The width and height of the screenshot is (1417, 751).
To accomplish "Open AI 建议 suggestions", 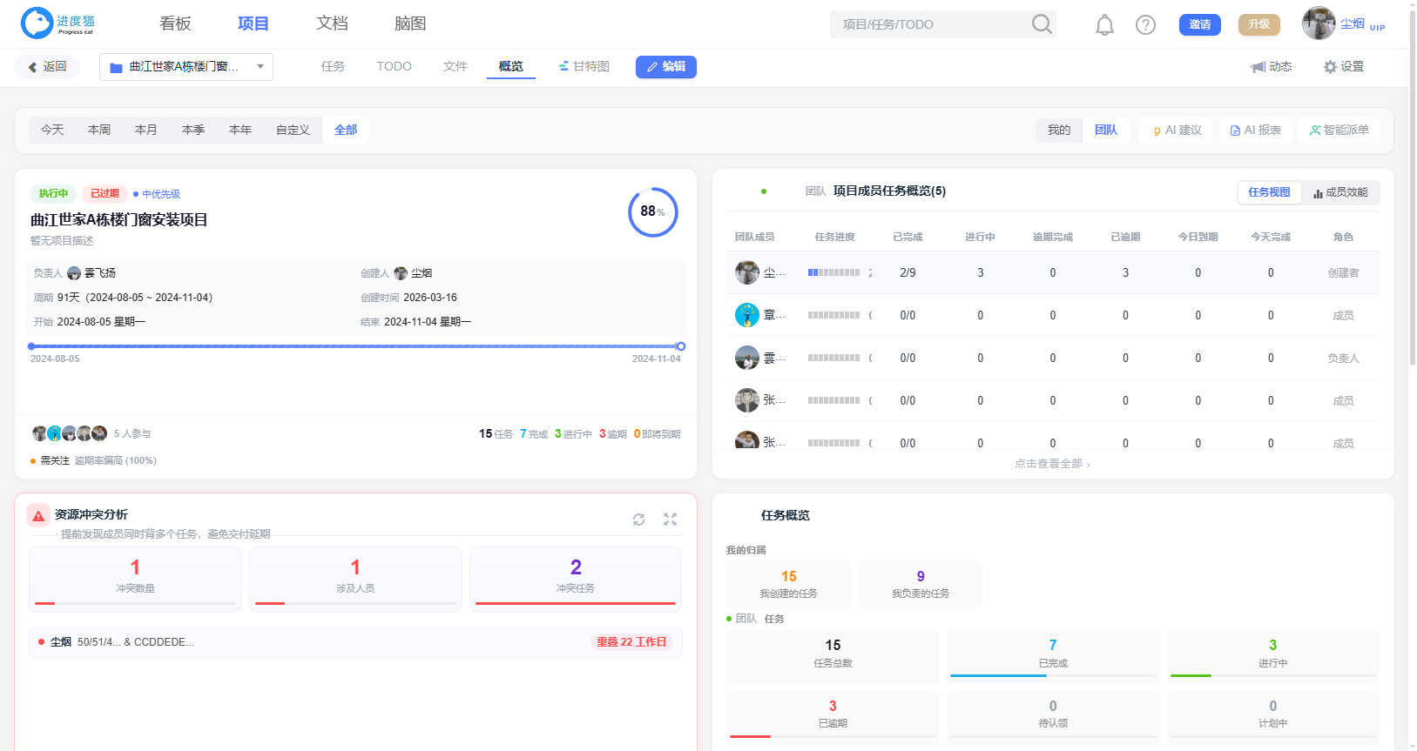I will [x=1177, y=131].
